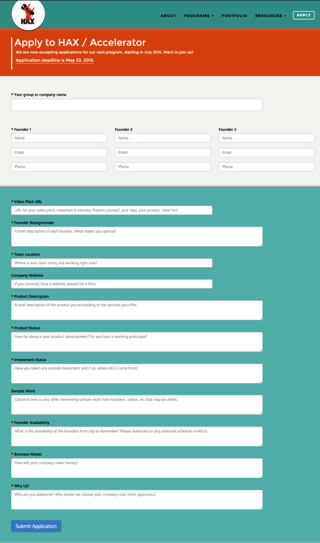Focus the Video Pitch URL field

pos(112,210)
